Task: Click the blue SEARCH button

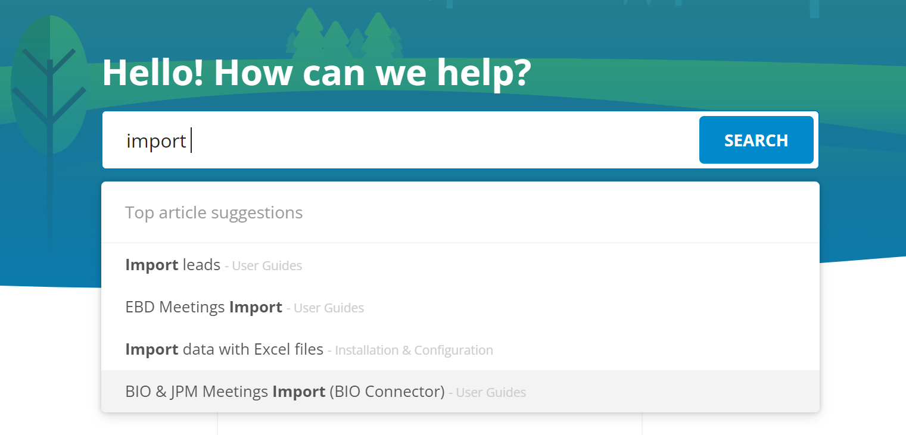Action: [x=756, y=140]
